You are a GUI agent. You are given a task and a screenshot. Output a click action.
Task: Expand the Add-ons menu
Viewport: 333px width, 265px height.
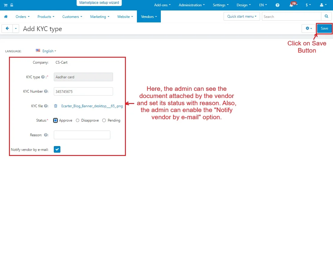162,5
